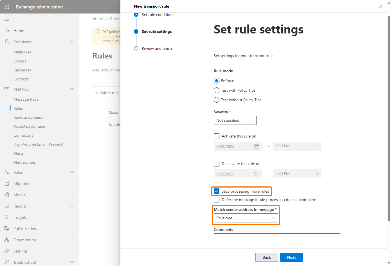Check Defer the message if processing fails

[217, 200]
